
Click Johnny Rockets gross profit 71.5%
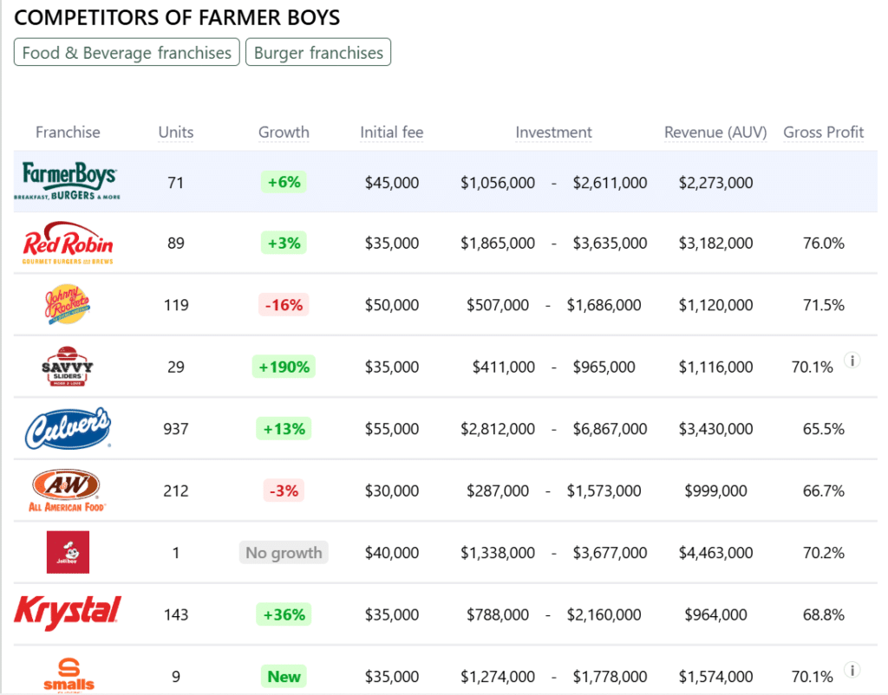pos(824,306)
